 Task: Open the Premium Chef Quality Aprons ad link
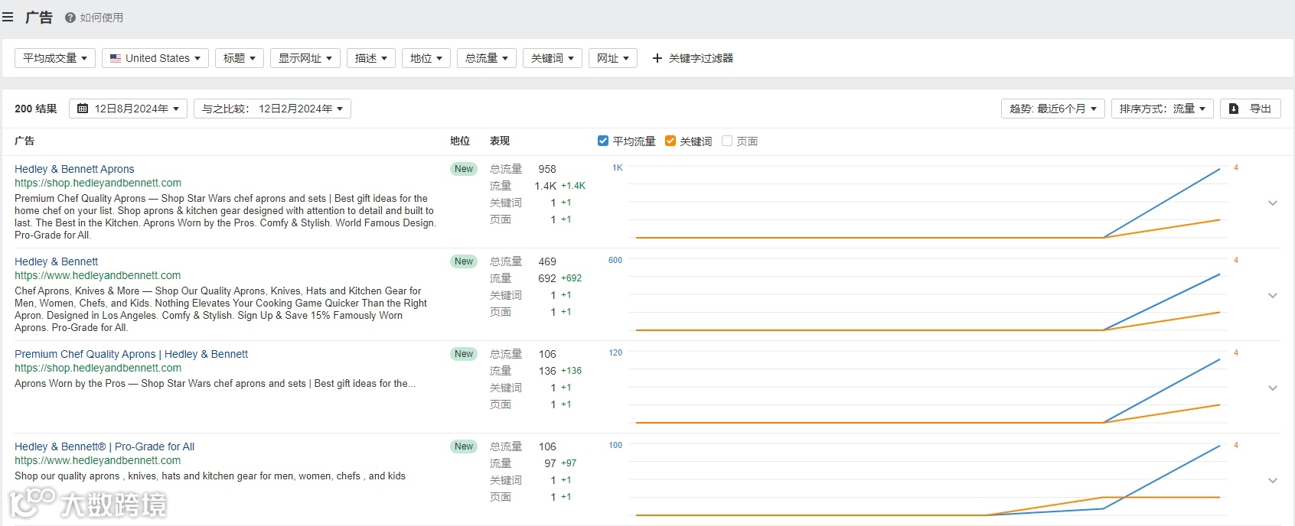[131, 354]
